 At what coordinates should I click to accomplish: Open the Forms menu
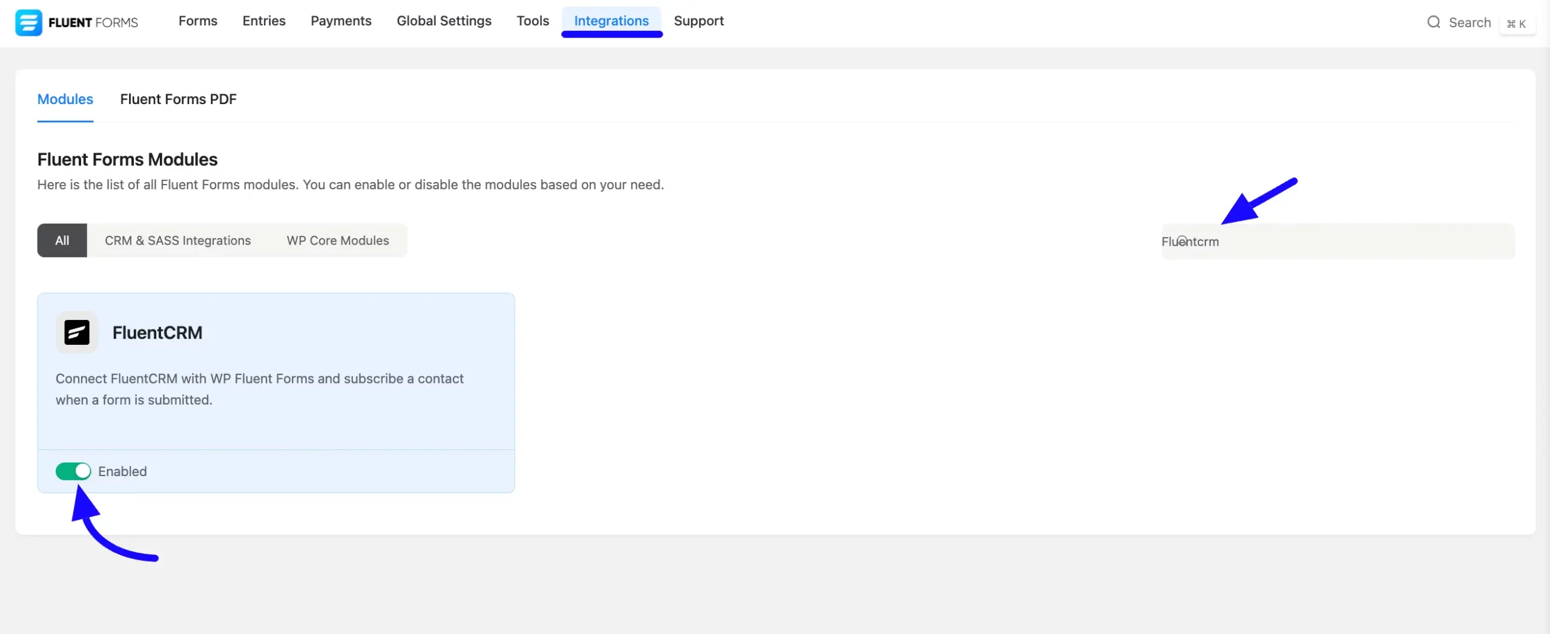[x=198, y=21]
